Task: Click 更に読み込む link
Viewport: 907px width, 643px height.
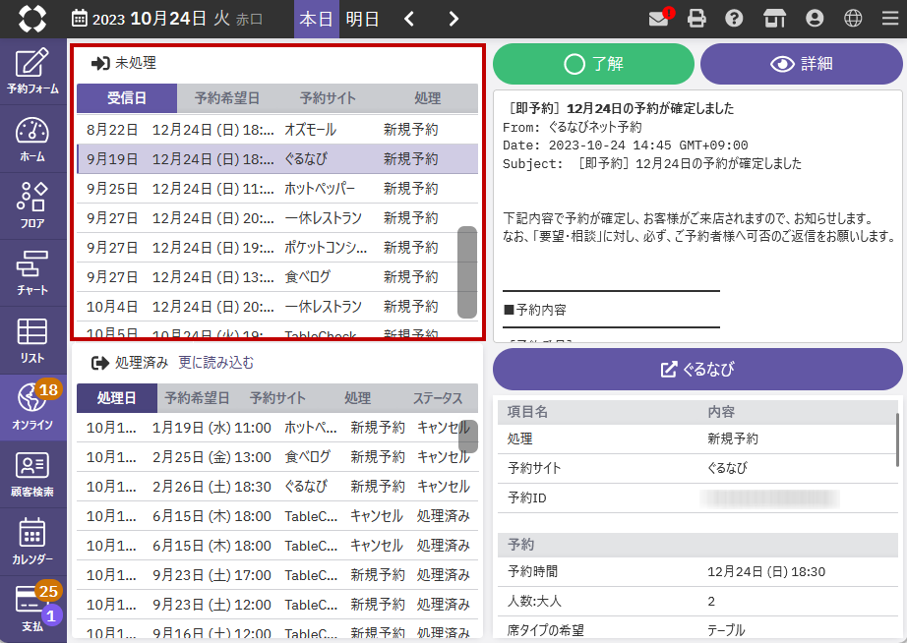Action: (x=215, y=363)
